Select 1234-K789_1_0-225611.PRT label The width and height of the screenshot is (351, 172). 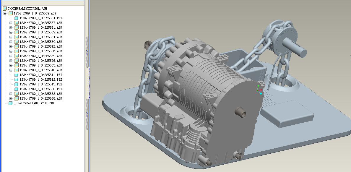click(41, 75)
